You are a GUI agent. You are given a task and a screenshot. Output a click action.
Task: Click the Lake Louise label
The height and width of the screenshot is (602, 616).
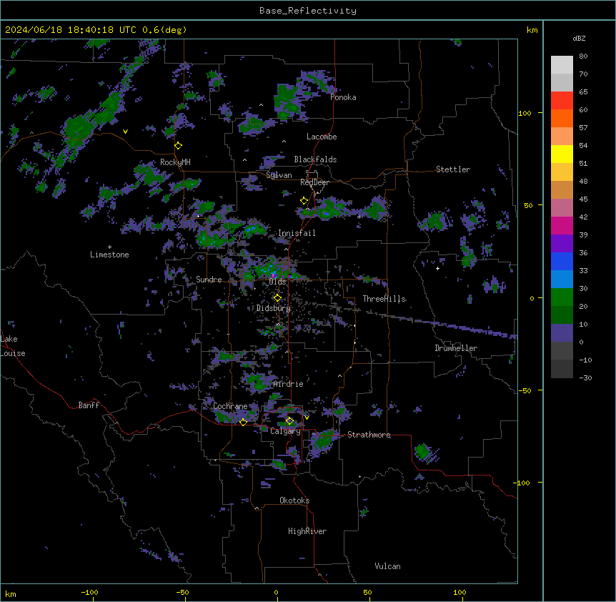click(13, 346)
